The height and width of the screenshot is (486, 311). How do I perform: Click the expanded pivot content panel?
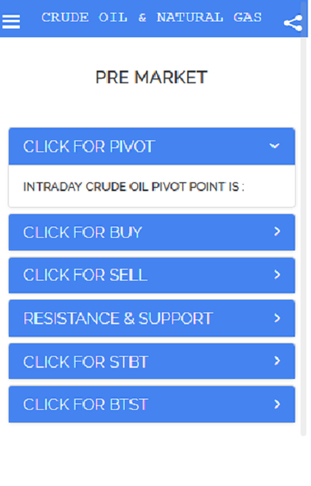click(x=152, y=186)
